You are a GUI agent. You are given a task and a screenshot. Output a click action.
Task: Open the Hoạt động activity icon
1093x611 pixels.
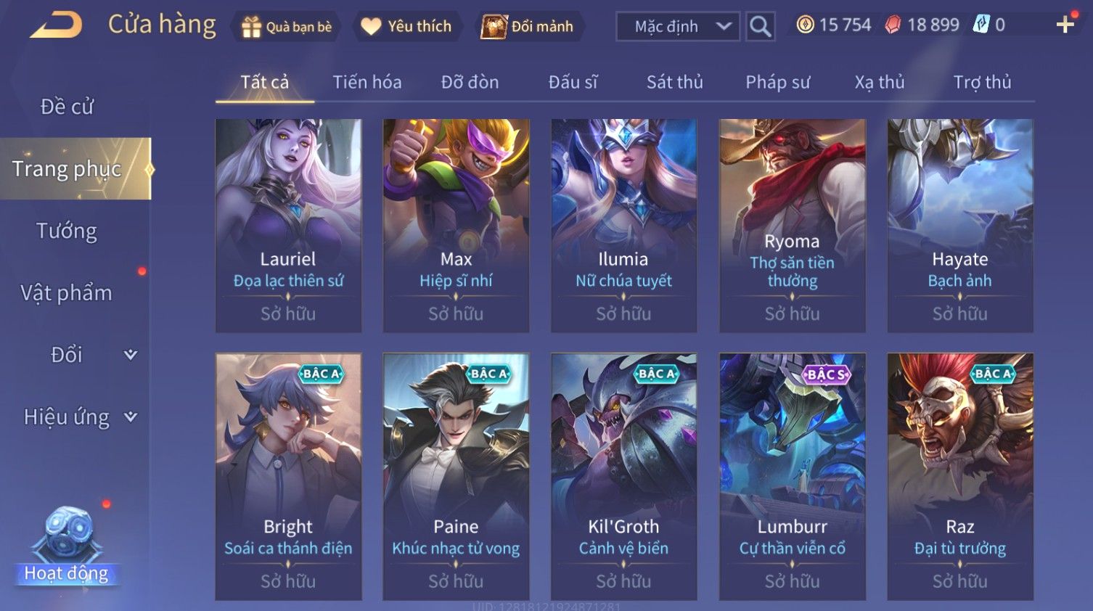pos(66,545)
